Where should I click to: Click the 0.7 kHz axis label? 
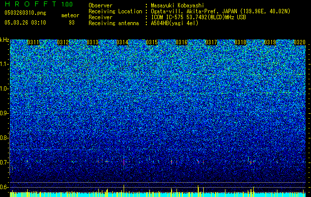point(4,163)
